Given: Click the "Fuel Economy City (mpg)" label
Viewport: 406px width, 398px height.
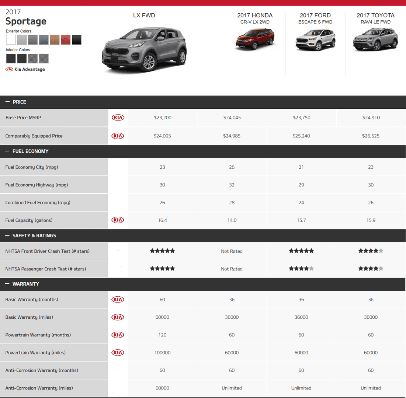Looking at the screenshot, I should [x=32, y=167].
